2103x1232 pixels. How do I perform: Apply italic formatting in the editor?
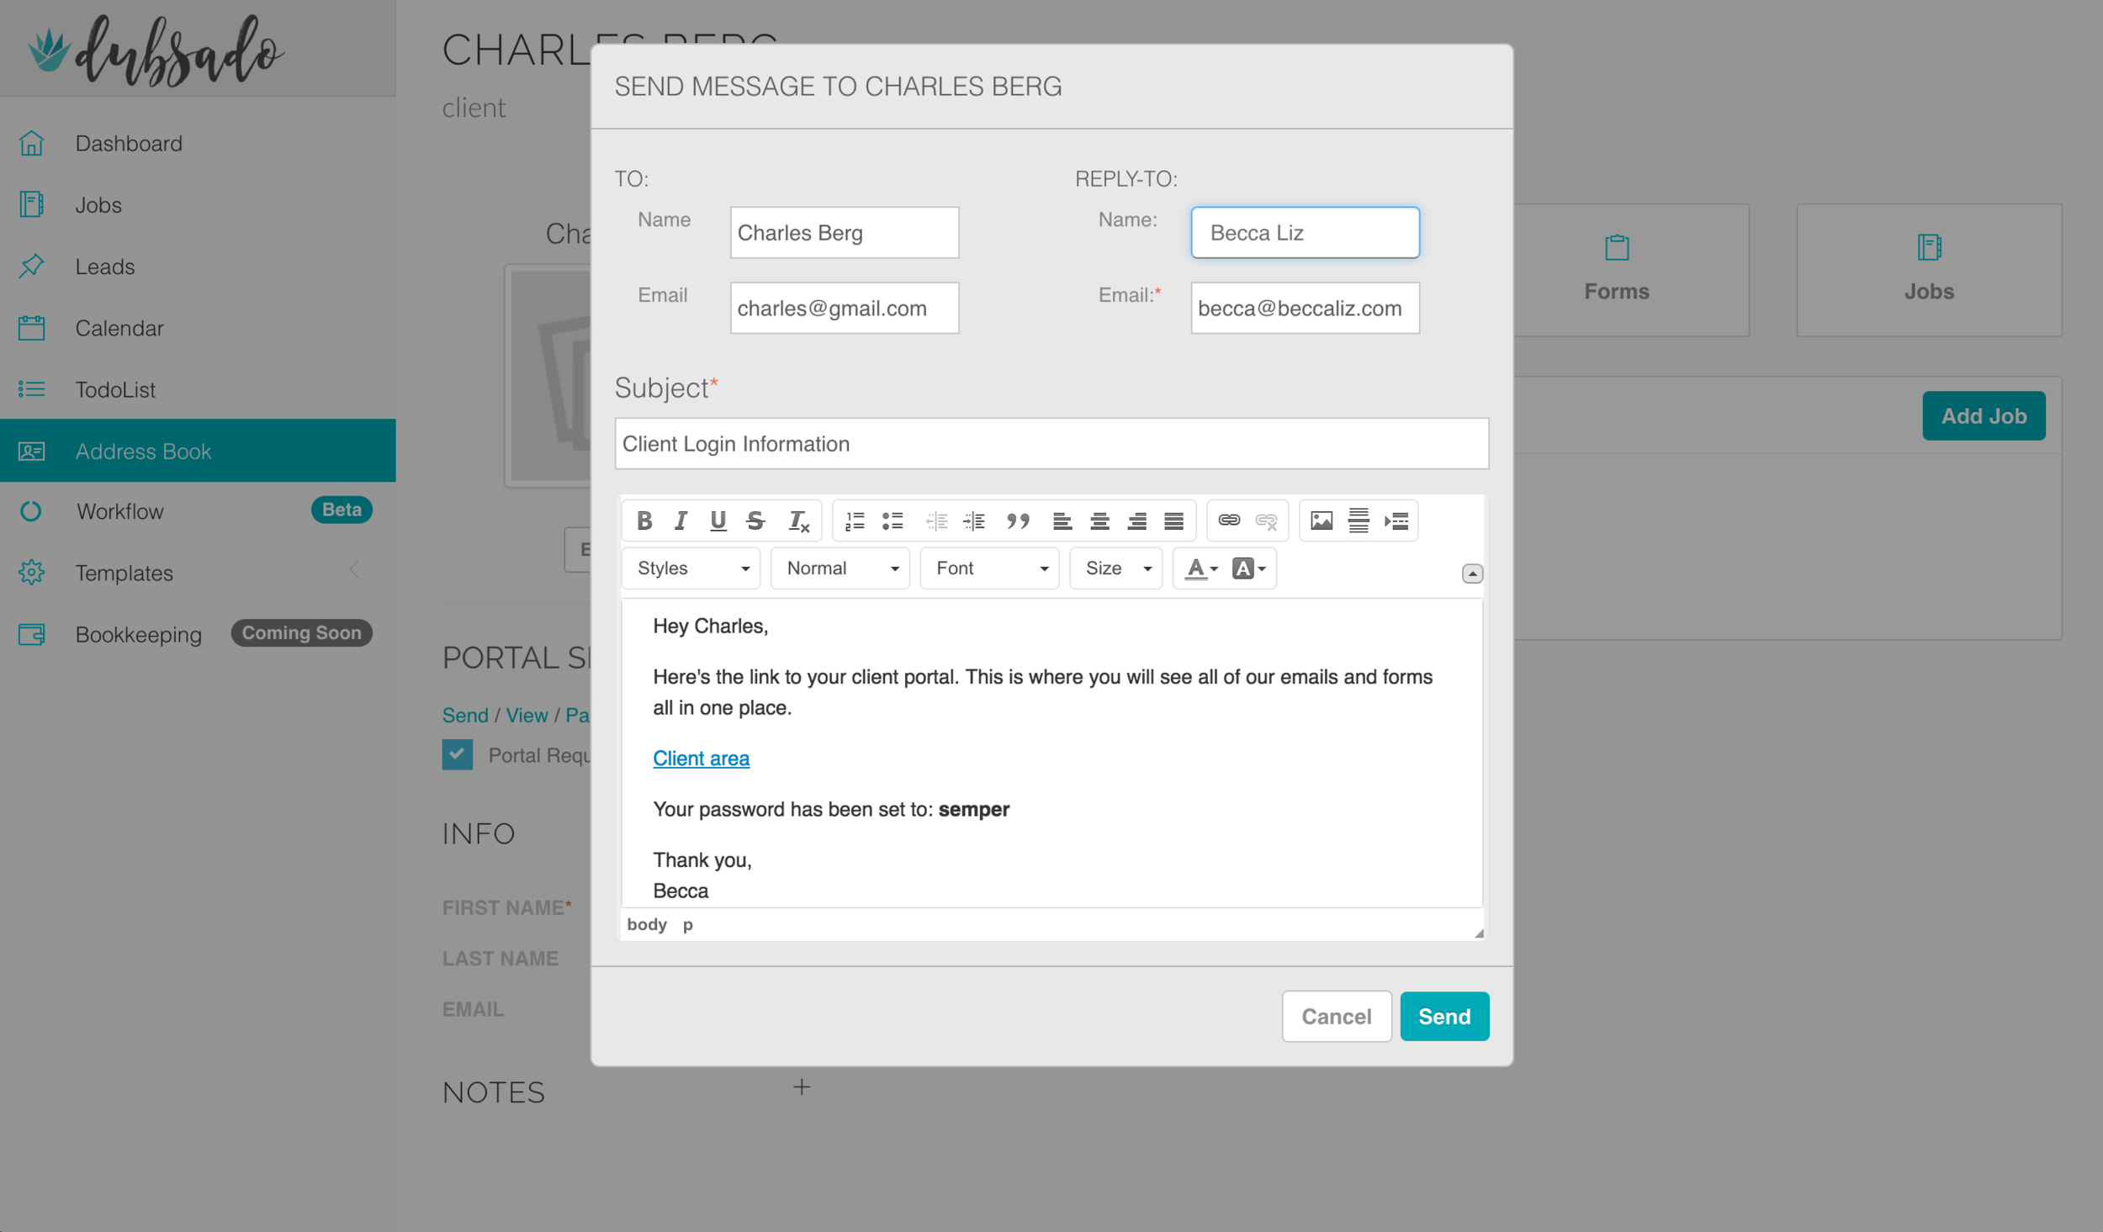681,521
